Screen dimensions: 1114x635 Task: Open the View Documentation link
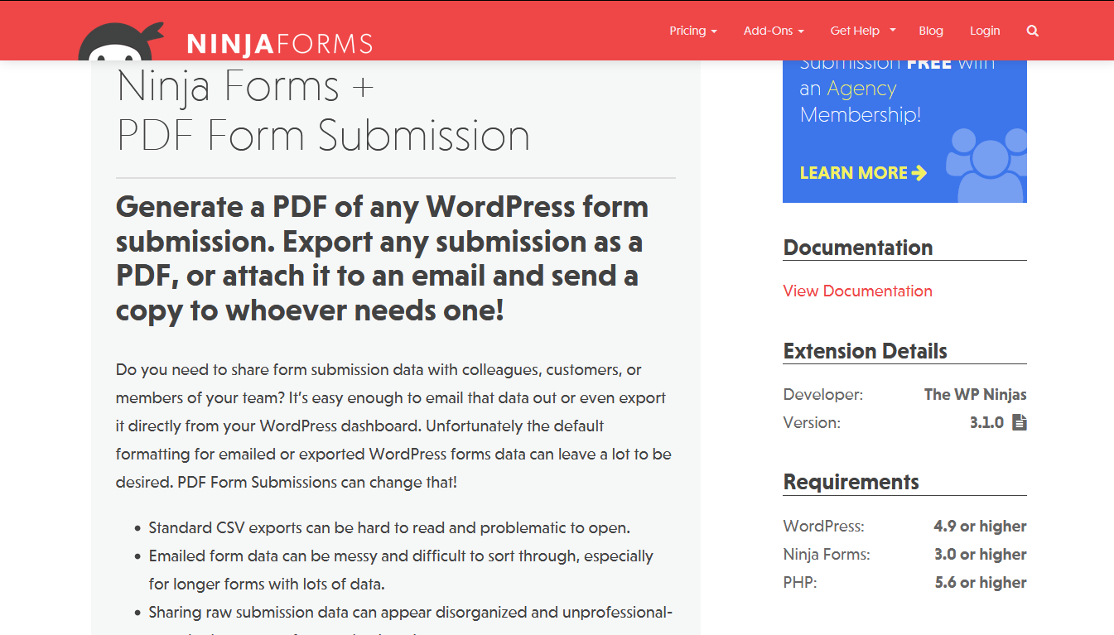tap(857, 291)
